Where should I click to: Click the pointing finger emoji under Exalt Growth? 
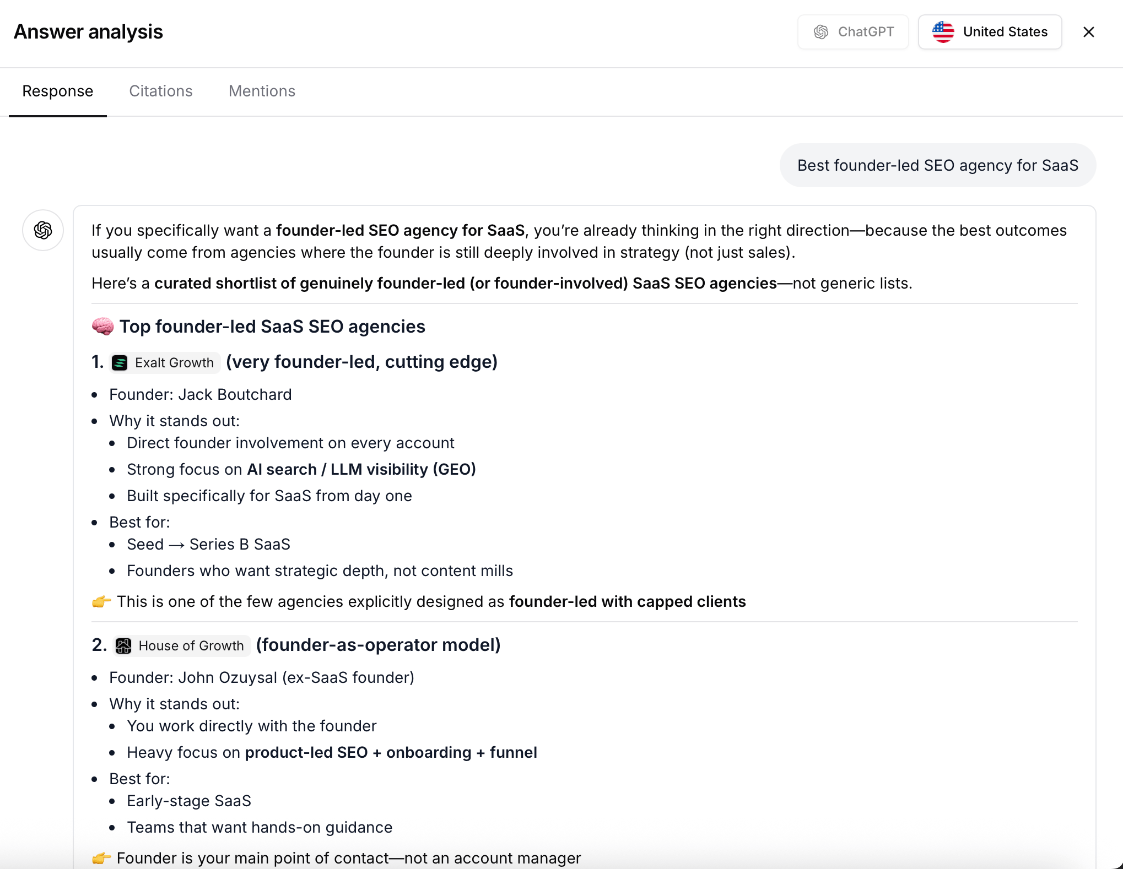(x=101, y=601)
